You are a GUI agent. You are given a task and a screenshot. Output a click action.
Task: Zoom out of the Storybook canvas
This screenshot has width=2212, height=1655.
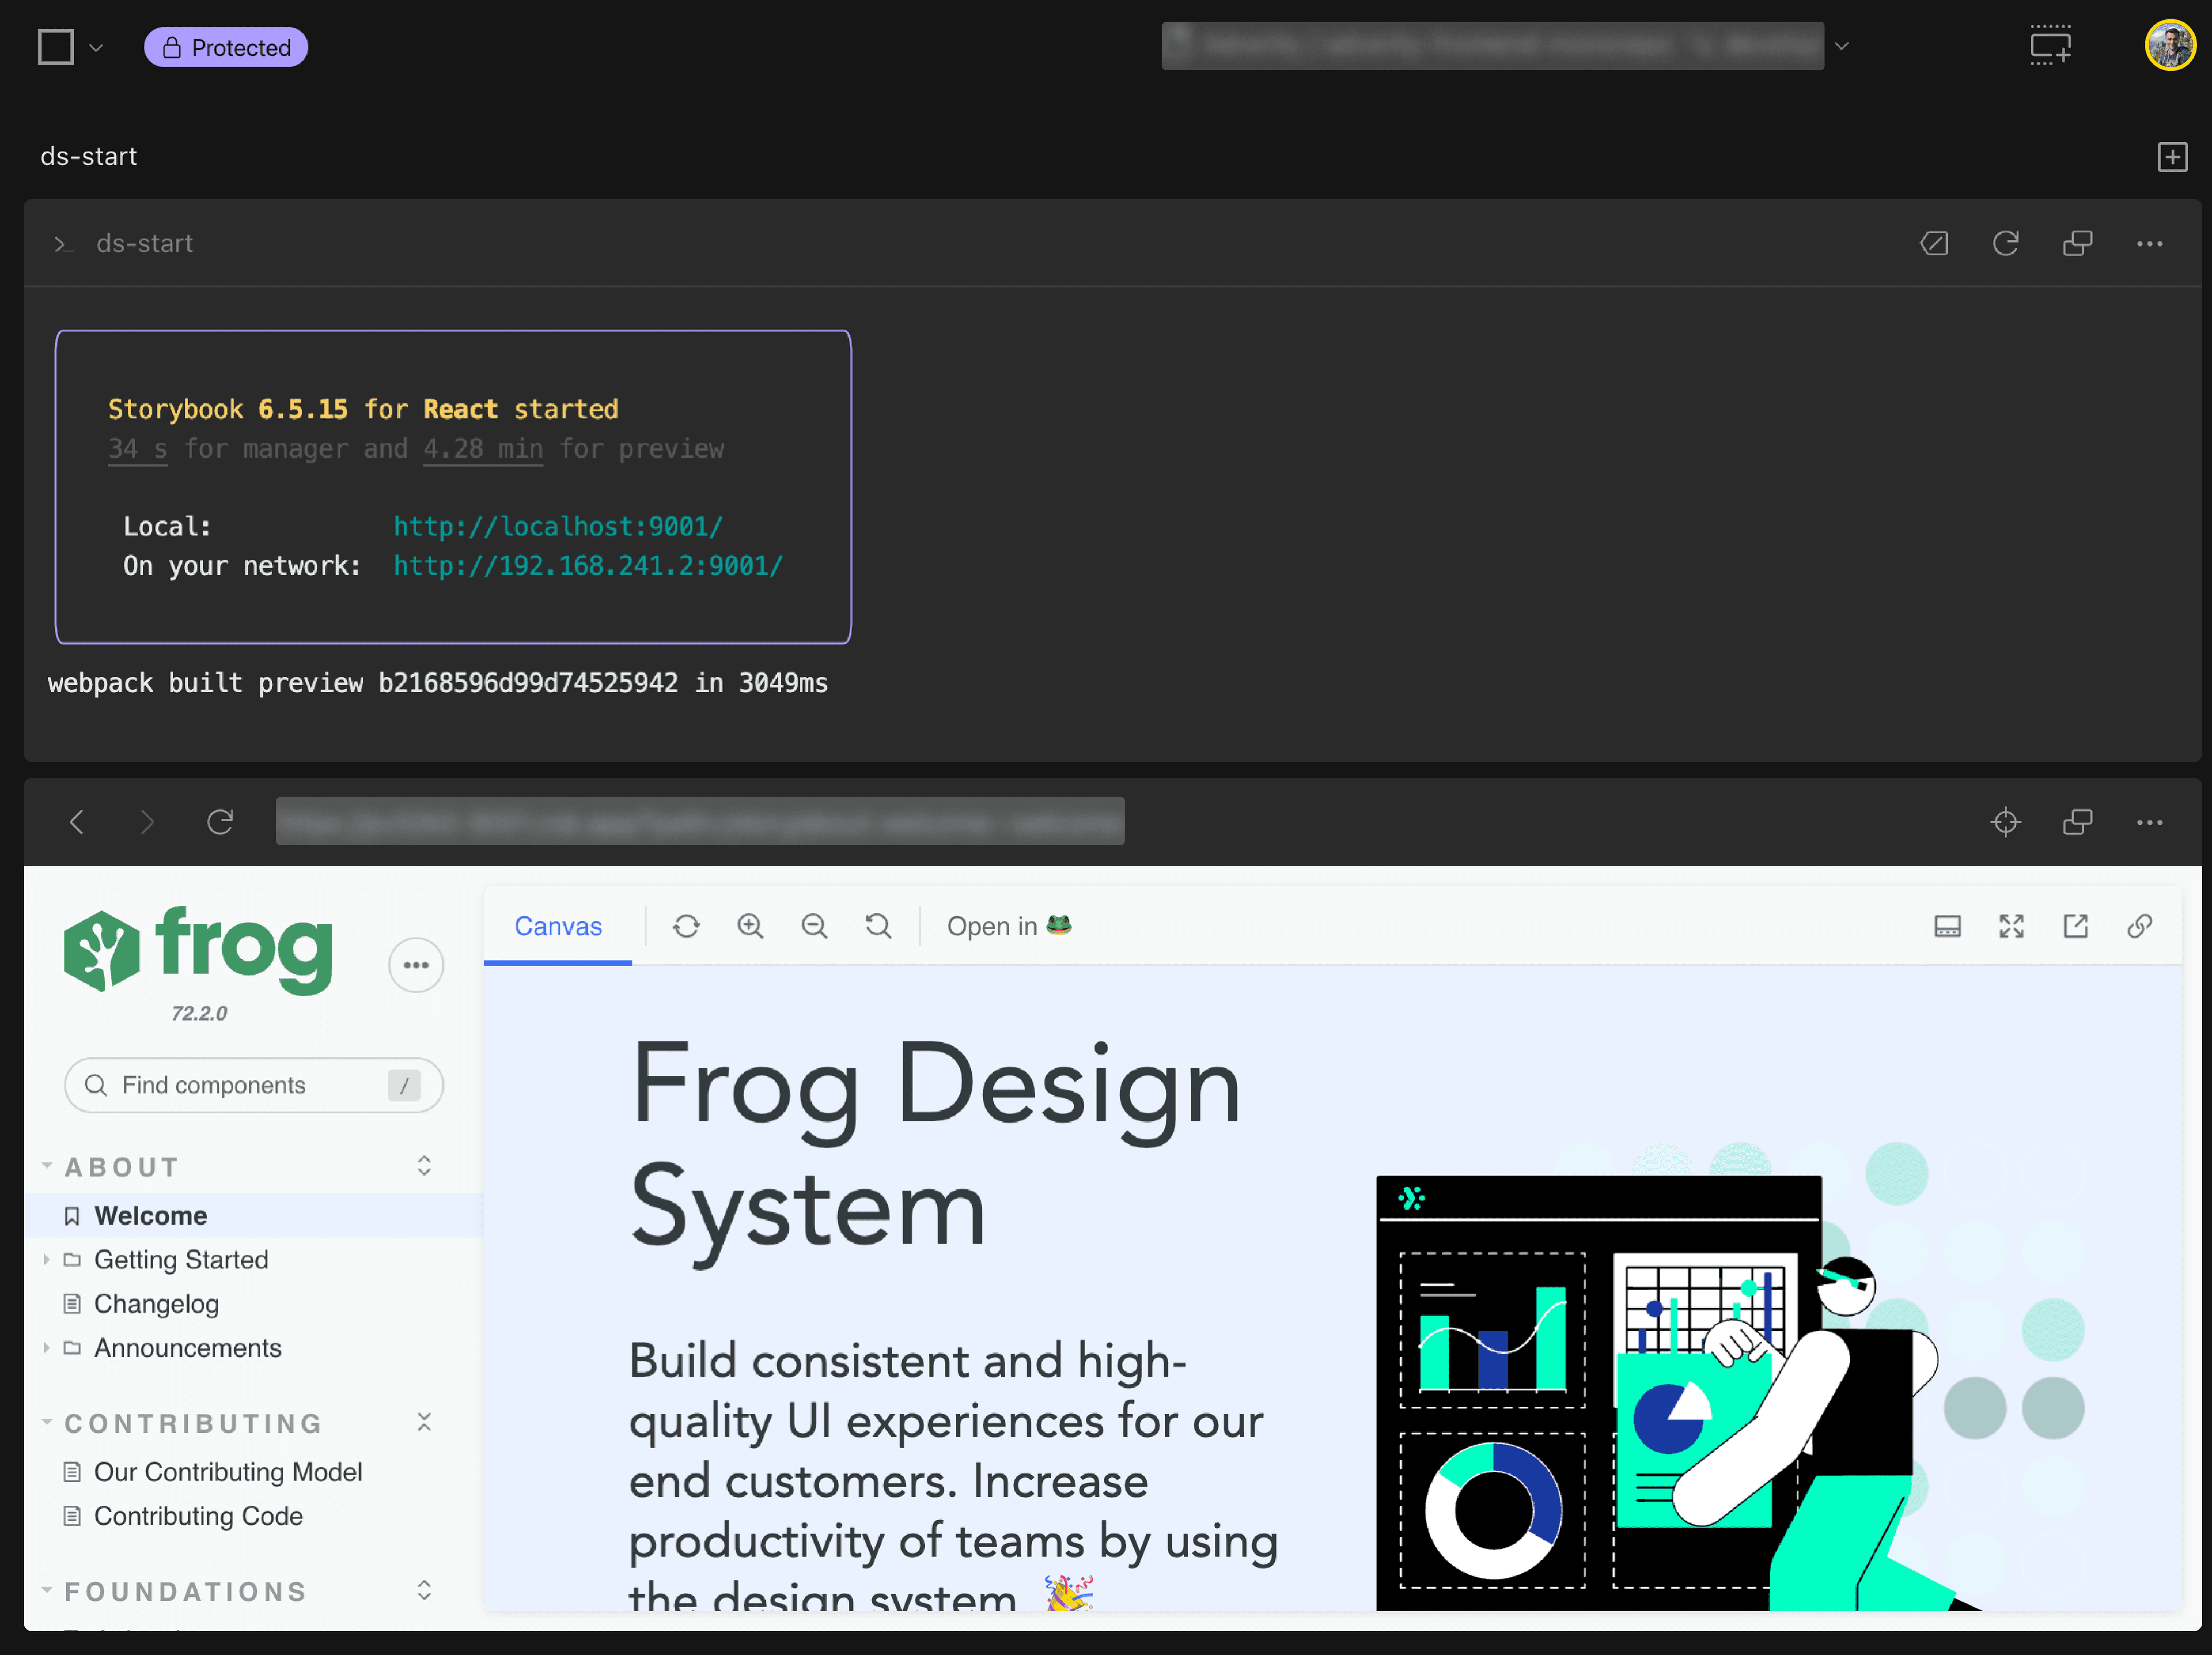click(814, 925)
